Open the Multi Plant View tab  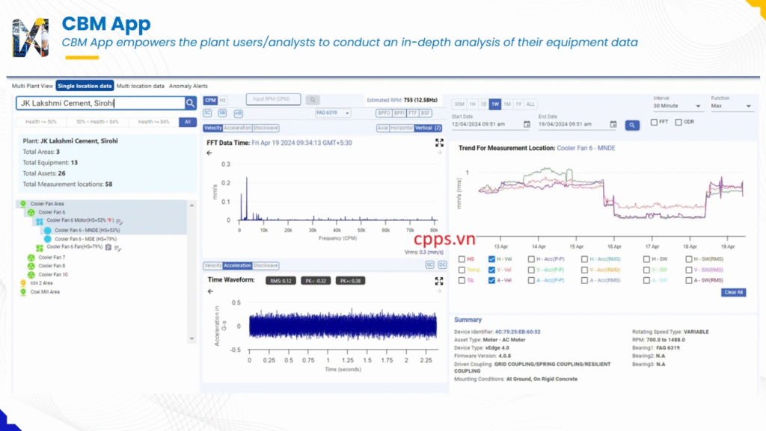(32, 86)
